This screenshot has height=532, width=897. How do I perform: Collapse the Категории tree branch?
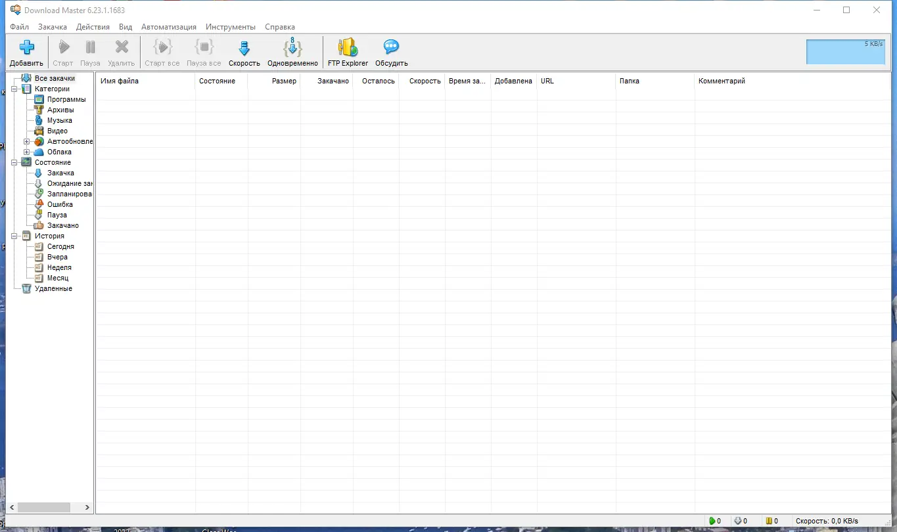[x=14, y=89]
